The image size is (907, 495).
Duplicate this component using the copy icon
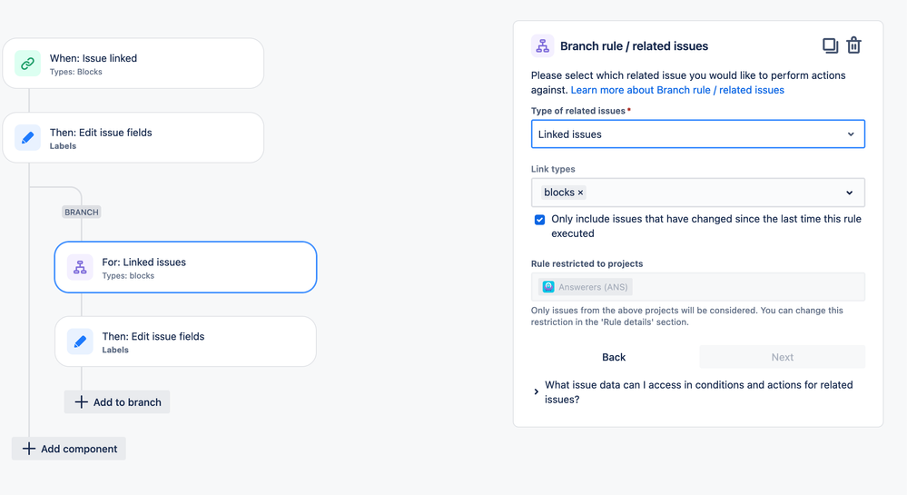[830, 45]
